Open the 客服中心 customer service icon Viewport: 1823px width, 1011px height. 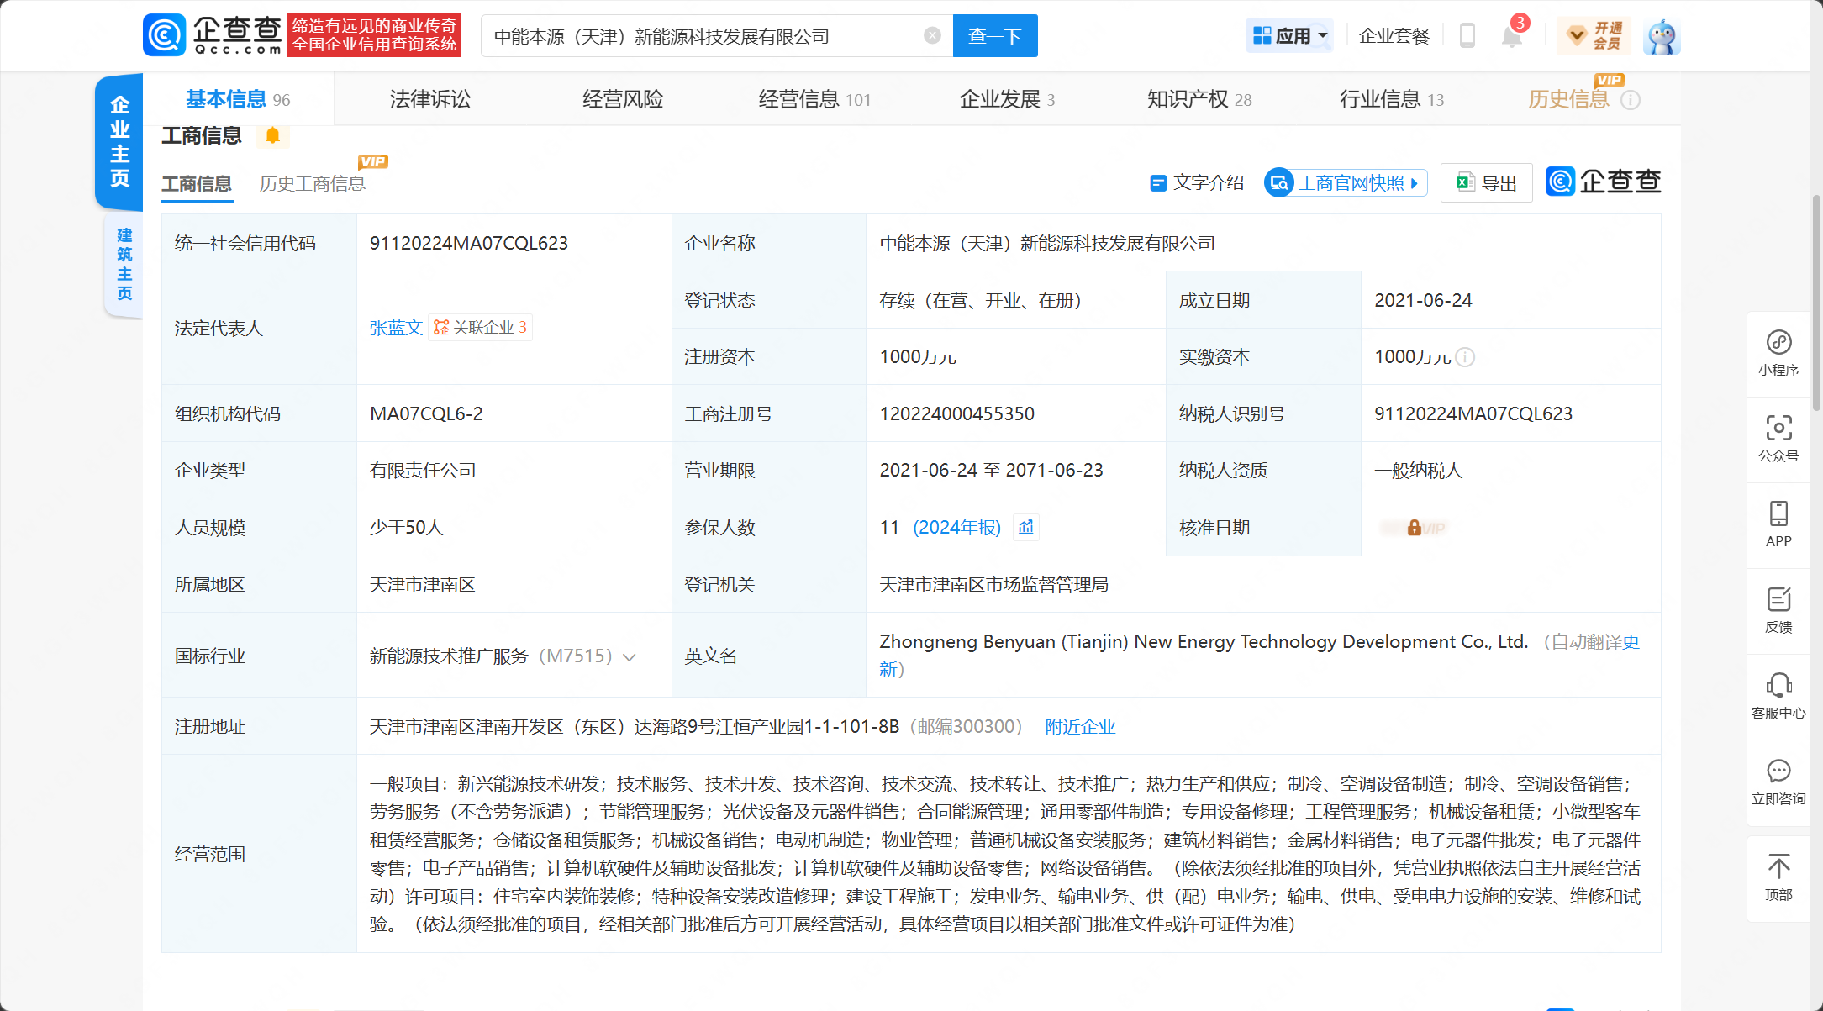pyautogui.click(x=1778, y=696)
